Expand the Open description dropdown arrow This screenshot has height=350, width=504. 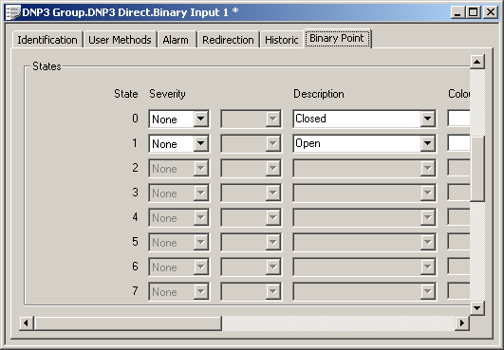tap(427, 143)
